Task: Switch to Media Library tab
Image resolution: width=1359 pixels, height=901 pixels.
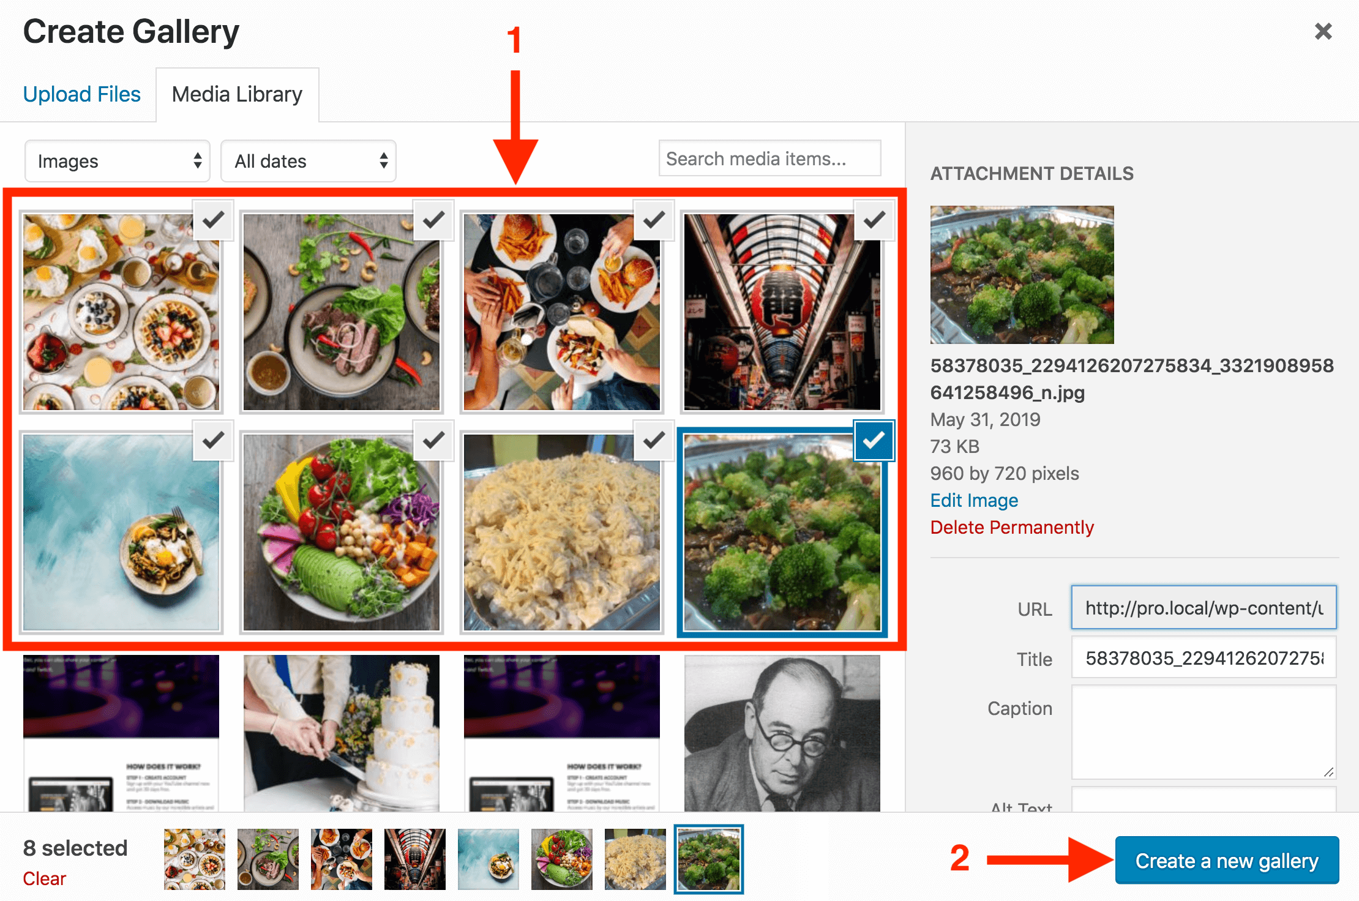Action: (238, 92)
